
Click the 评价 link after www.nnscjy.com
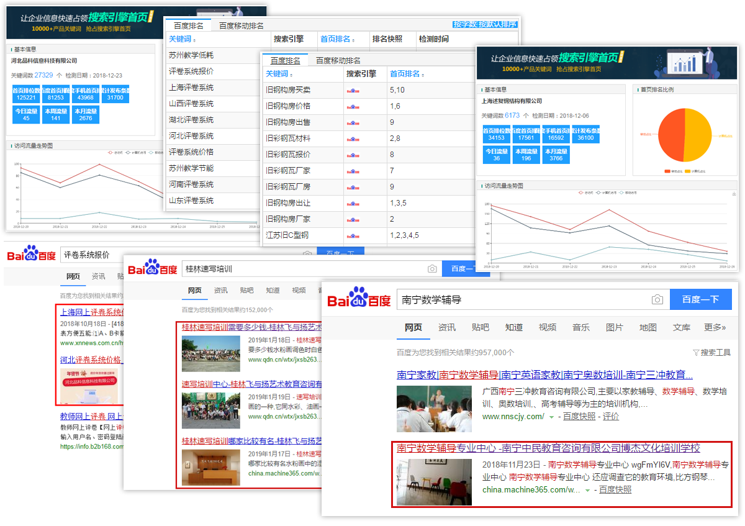[611, 417]
